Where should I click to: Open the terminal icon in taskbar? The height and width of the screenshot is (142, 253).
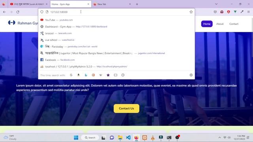coord(169,138)
